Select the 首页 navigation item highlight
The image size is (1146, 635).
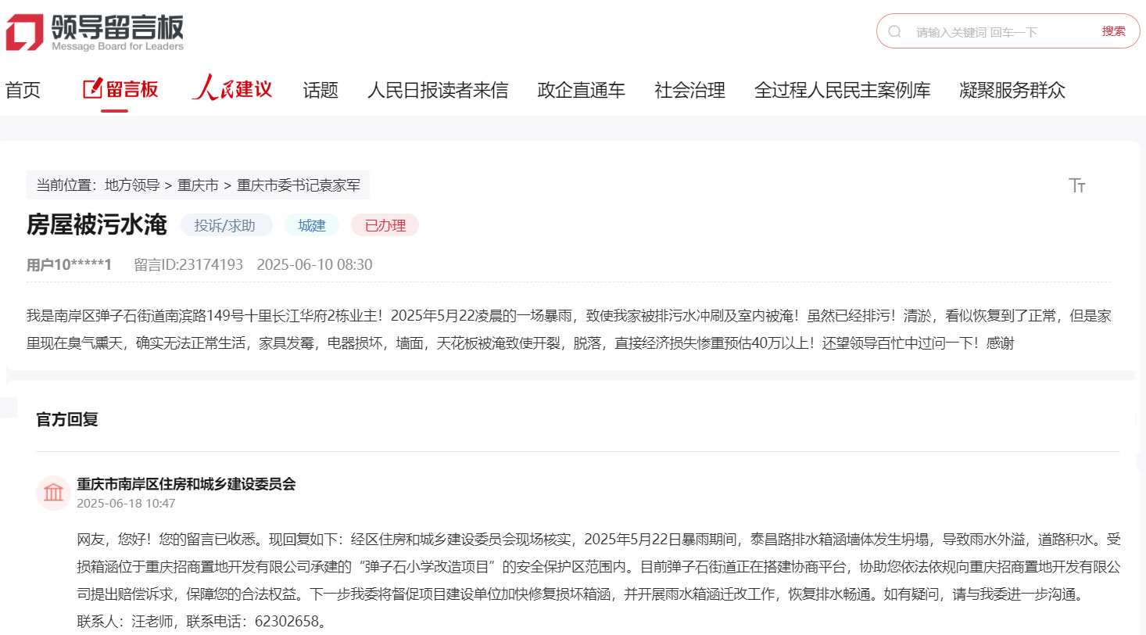(22, 90)
